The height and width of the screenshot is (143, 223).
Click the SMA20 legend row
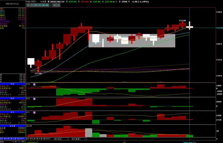click(13, 13)
